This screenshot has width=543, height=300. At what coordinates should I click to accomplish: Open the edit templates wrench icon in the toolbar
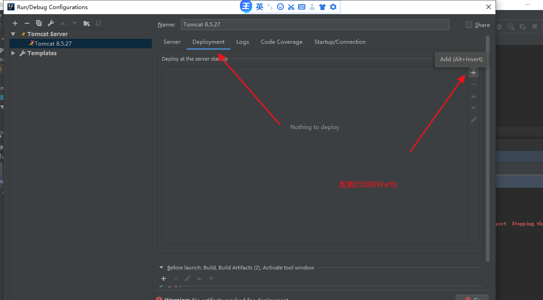(51, 23)
